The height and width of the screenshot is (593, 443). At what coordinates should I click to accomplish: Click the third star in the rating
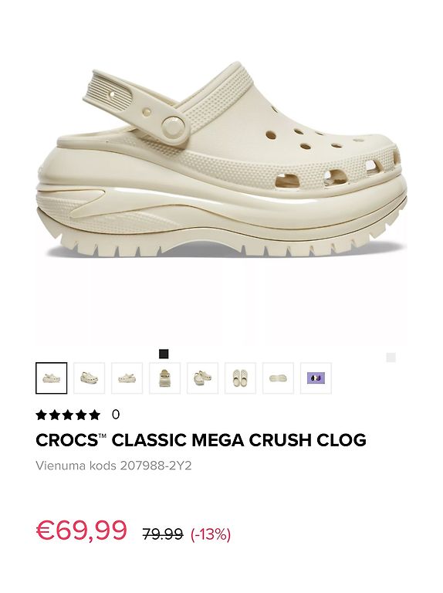pyautogui.click(x=68, y=415)
